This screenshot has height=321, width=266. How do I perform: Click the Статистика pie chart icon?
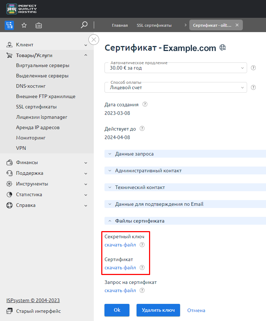[9, 194]
